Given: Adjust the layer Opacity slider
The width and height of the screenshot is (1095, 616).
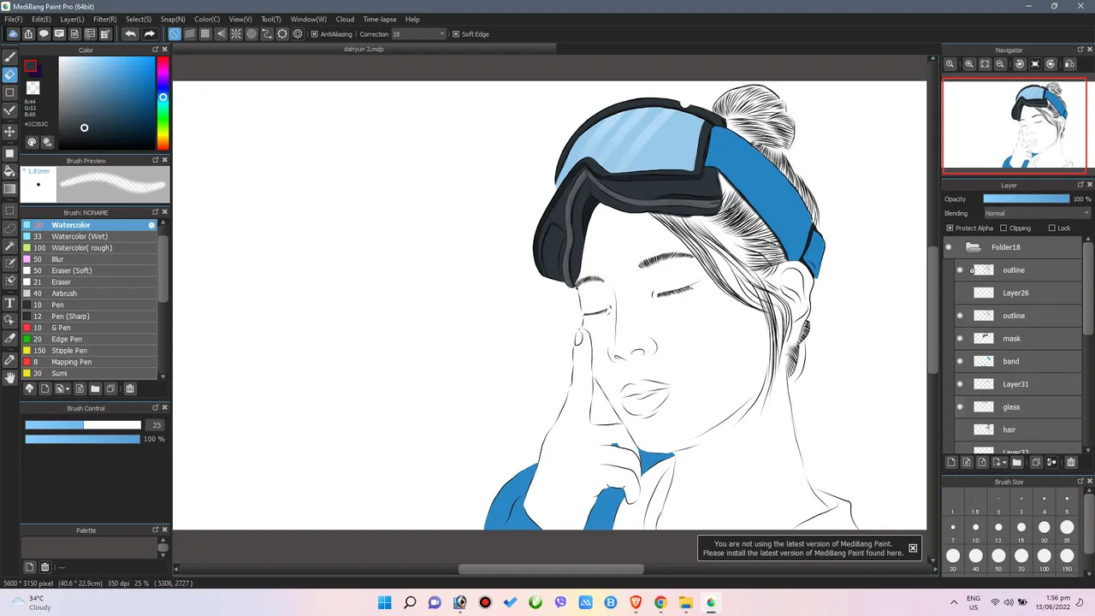Looking at the screenshot, I should pos(1026,198).
